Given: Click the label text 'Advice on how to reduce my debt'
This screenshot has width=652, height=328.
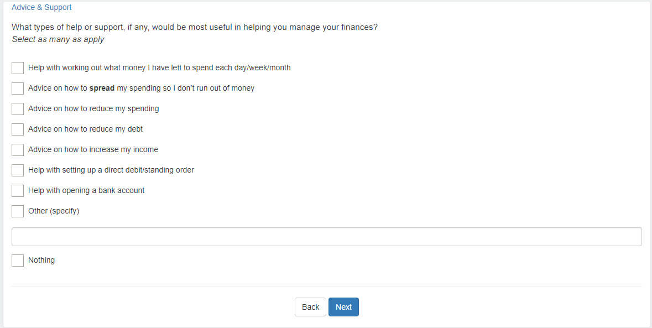Looking at the screenshot, I should (85, 129).
